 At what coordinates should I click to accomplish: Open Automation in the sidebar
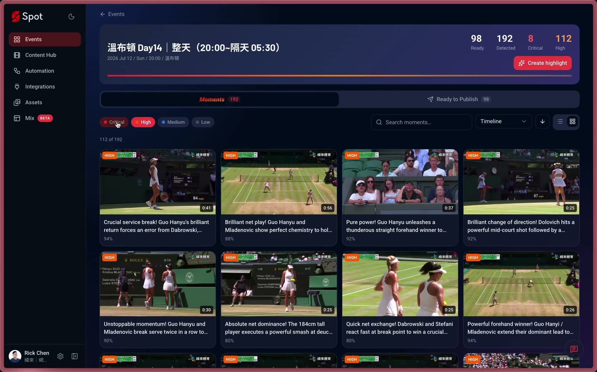[45, 71]
